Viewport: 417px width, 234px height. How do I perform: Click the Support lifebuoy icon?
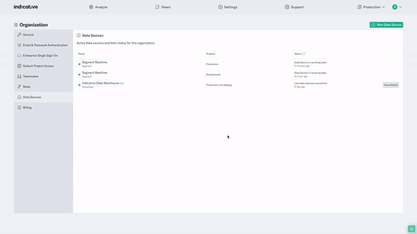[x=287, y=7]
